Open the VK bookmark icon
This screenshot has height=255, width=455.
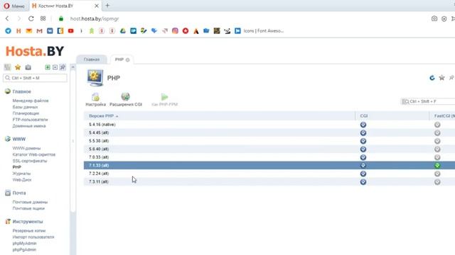(x=50, y=31)
